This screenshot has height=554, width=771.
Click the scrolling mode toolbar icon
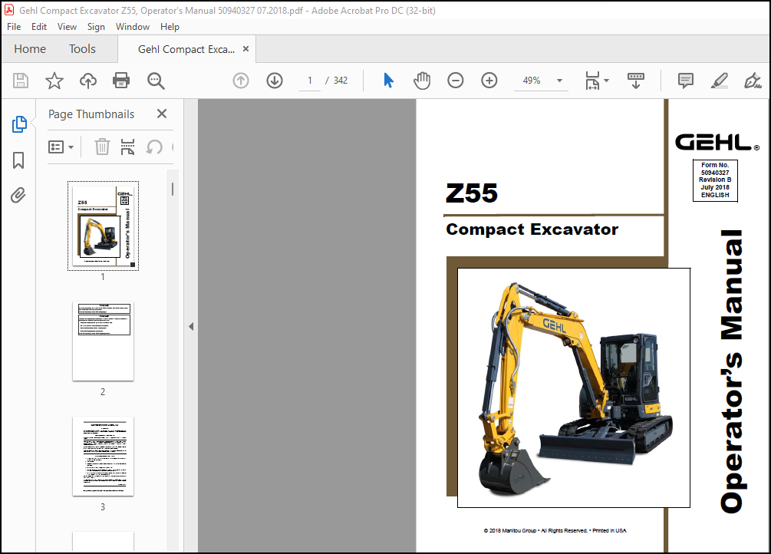(636, 81)
